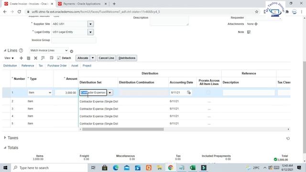Image resolution: width=306 pixels, height=172 pixels.
Task: Open Task View on the taskbar
Action: click(93, 168)
